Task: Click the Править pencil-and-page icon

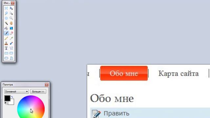Action: click(96, 114)
